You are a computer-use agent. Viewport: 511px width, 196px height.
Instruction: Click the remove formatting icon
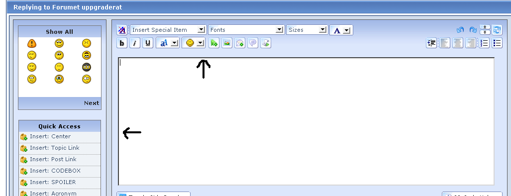click(122, 30)
